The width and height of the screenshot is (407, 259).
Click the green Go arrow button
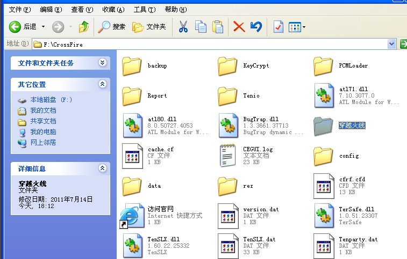tap(403, 44)
